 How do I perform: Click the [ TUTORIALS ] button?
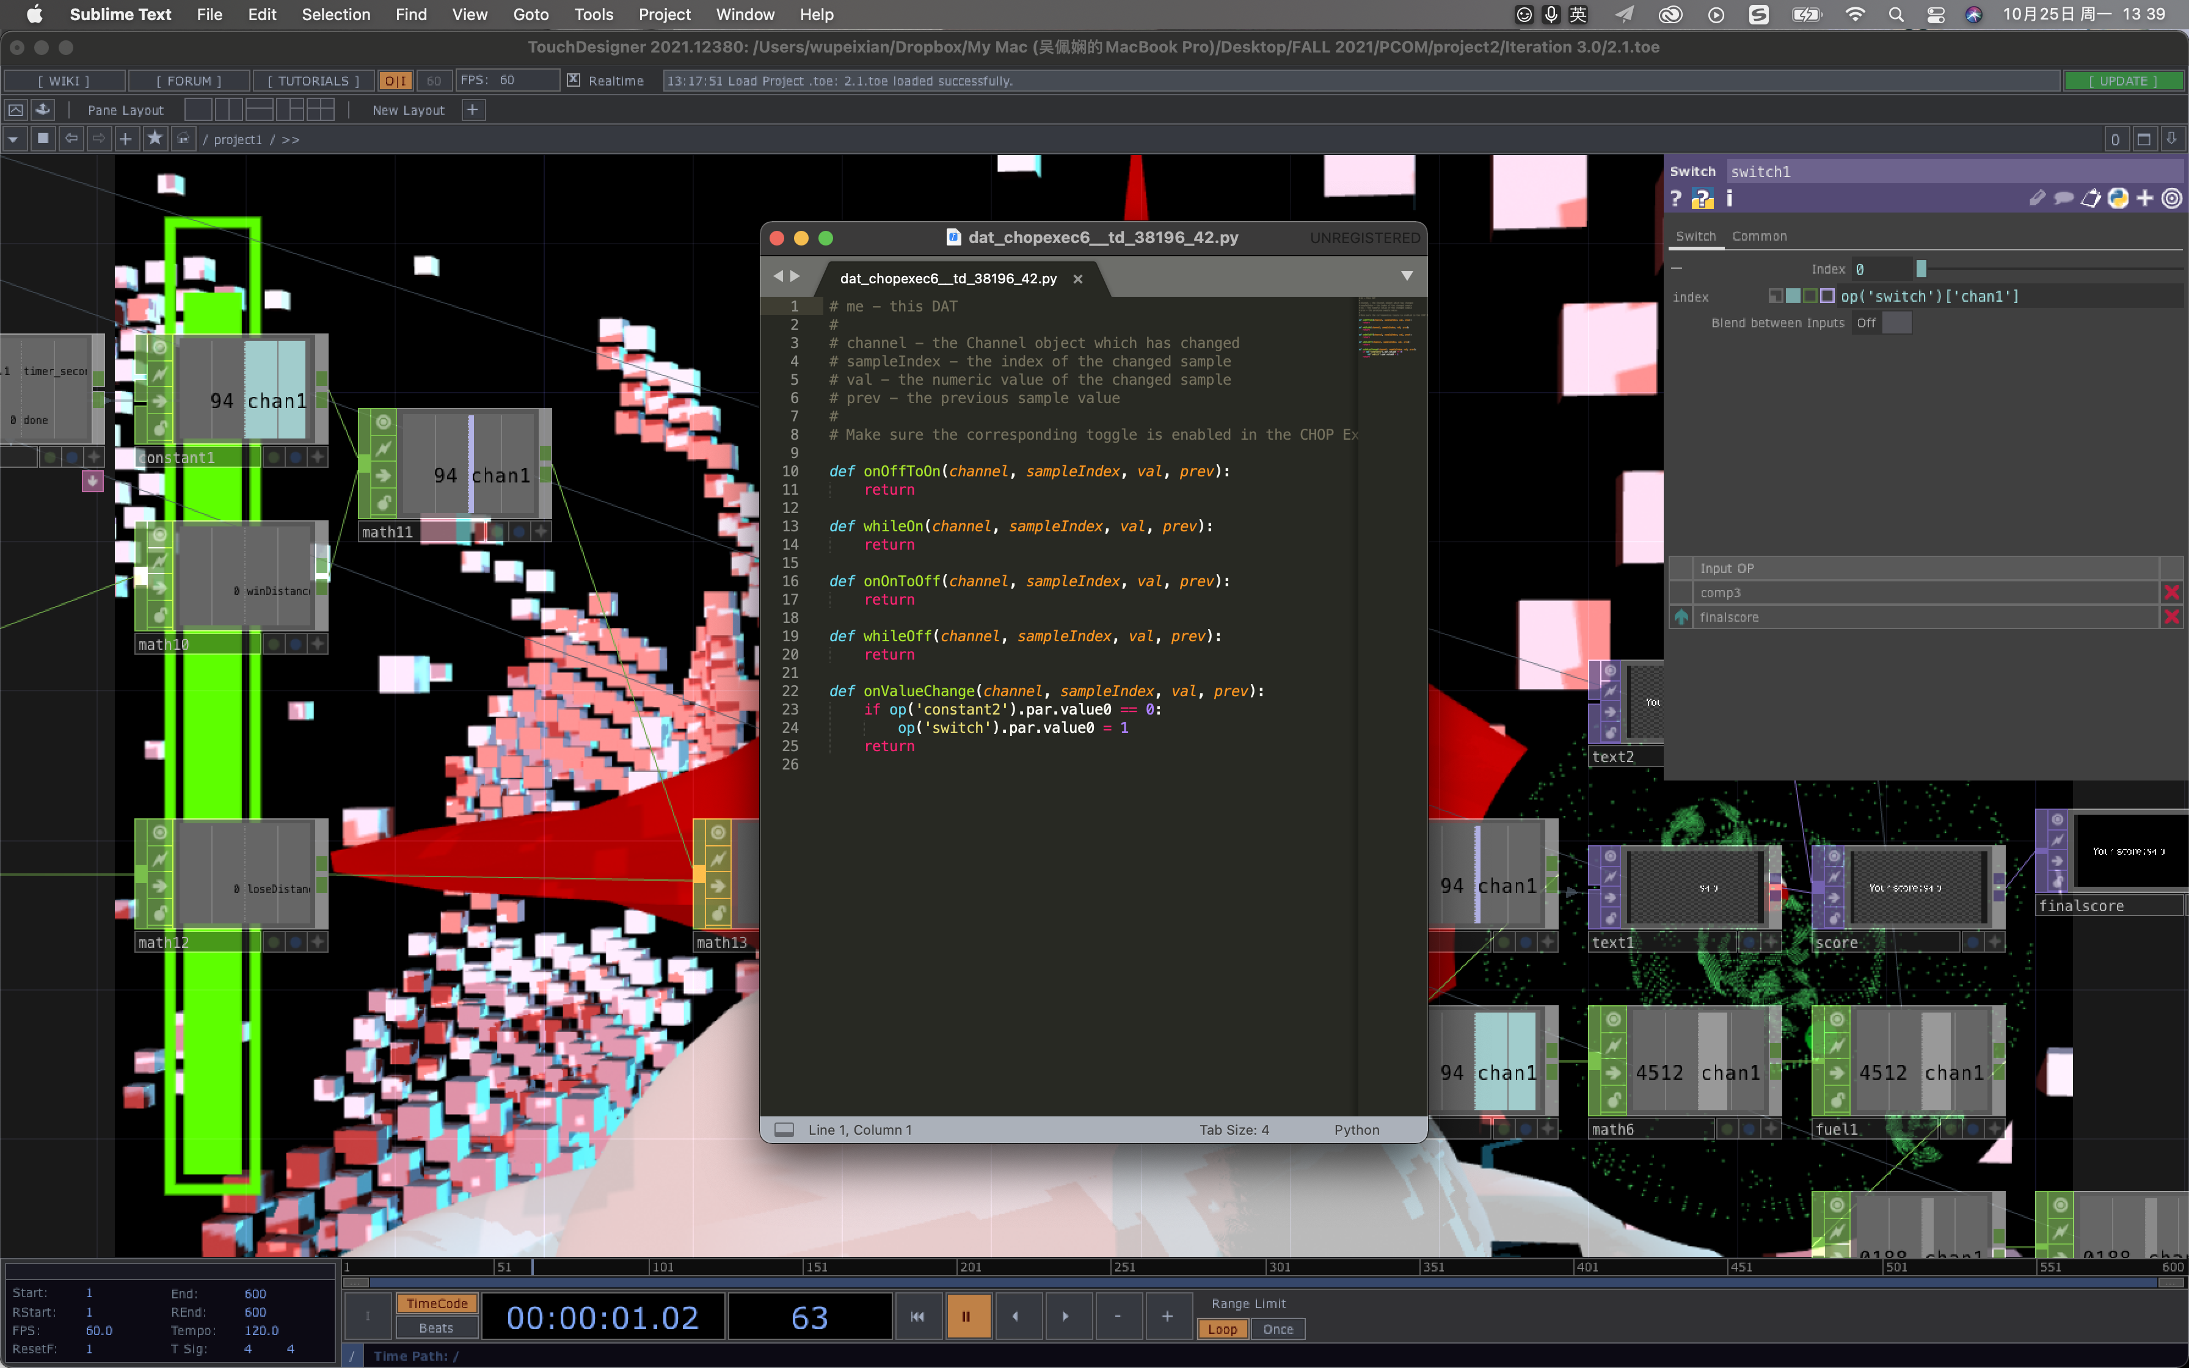(313, 81)
